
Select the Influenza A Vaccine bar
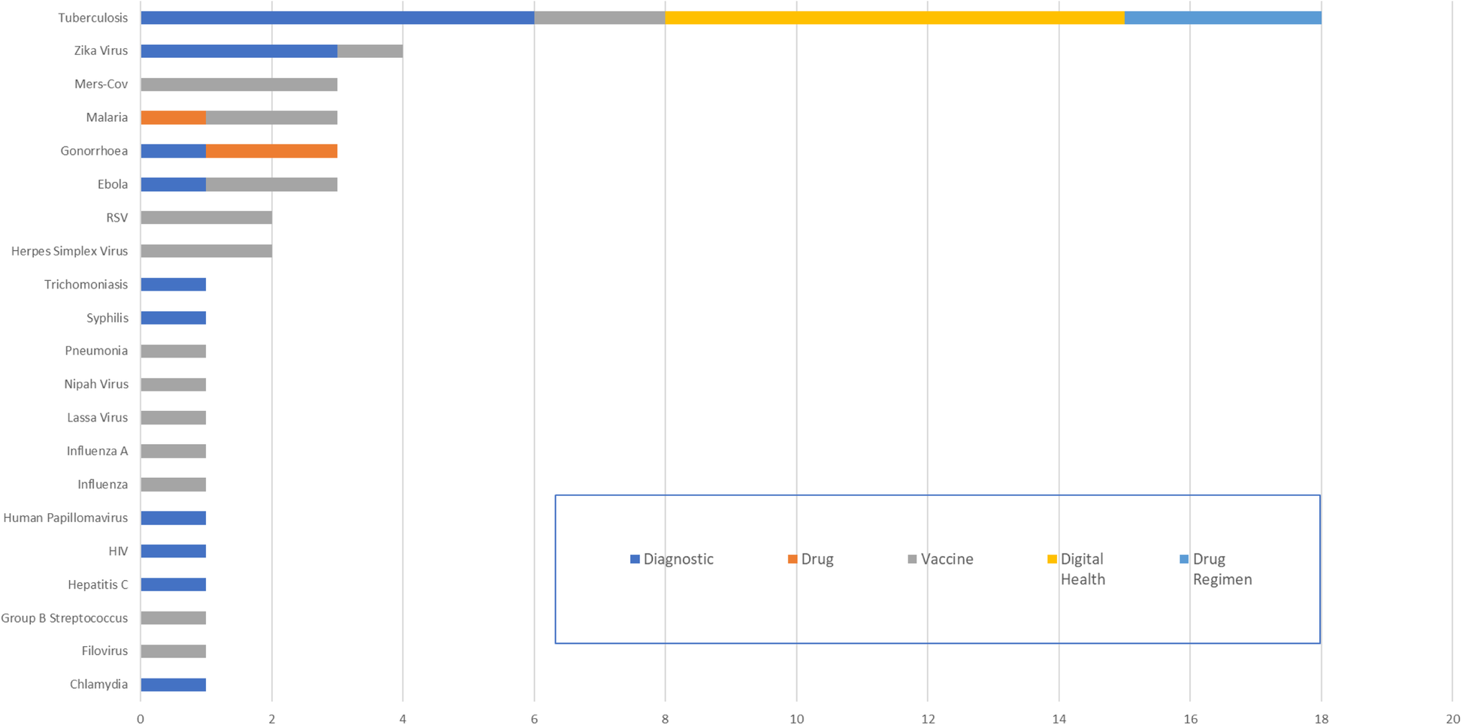click(x=174, y=451)
